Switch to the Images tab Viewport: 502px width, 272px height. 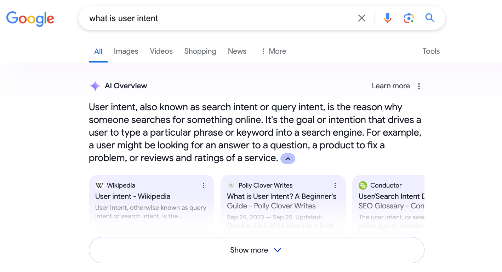(126, 51)
